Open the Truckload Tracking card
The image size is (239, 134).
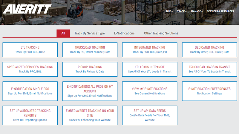(x=90, y=50)
